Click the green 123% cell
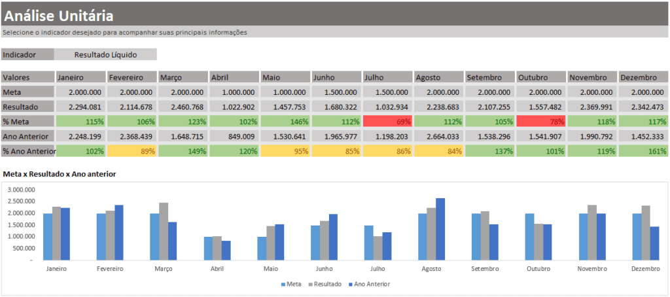670x297 pixels. tap(183, 122)
